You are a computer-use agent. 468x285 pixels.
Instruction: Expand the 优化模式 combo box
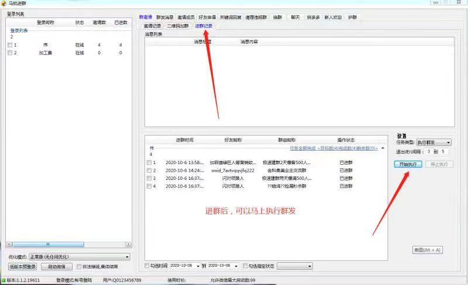click(128, 256)
